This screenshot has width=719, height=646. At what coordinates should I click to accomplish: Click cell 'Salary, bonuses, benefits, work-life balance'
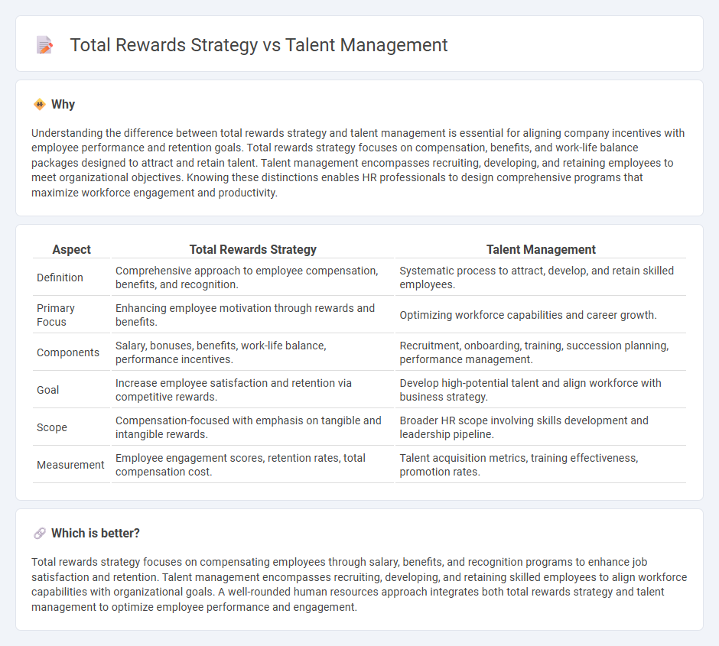252,352
